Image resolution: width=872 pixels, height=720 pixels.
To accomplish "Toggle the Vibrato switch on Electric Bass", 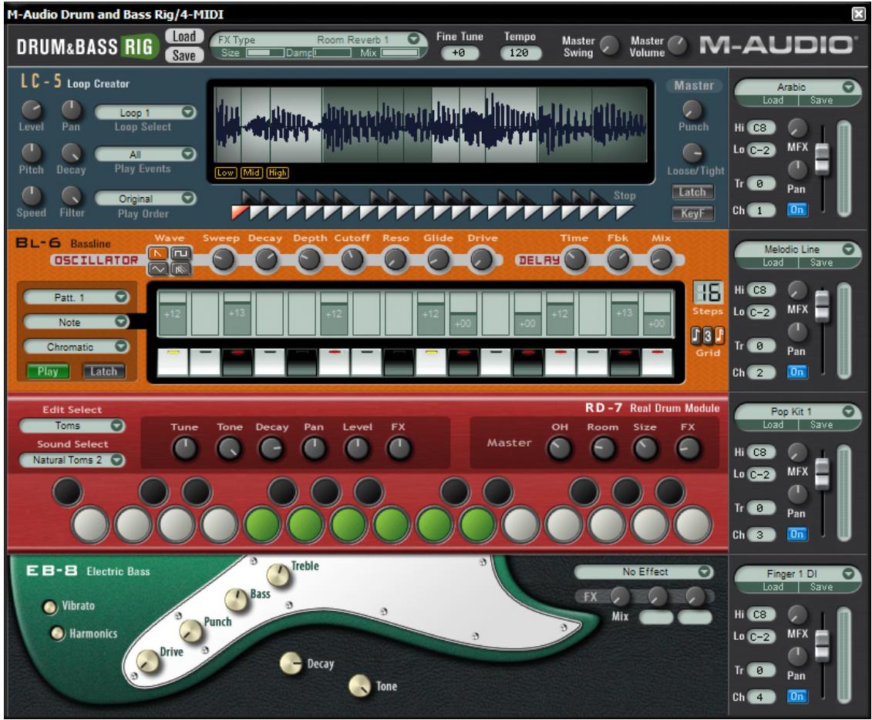I will (x=50, y=608).
